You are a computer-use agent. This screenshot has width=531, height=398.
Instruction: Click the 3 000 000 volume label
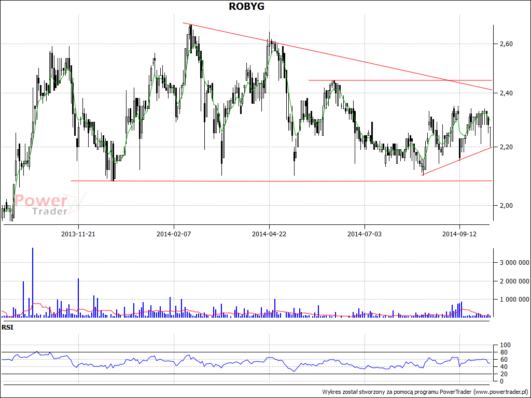pos(514,263)
